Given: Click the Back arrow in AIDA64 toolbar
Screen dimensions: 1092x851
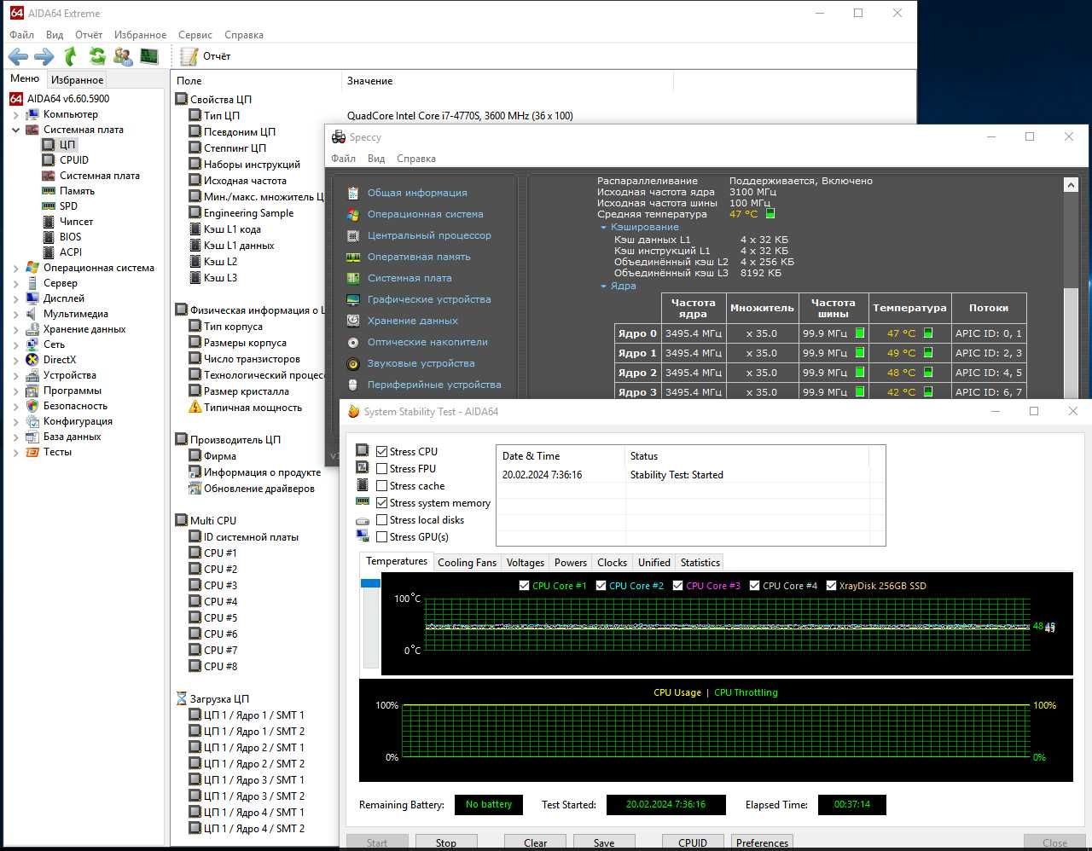Looking at the screenshot, I should pyautogui.click(x=18, y=56).
